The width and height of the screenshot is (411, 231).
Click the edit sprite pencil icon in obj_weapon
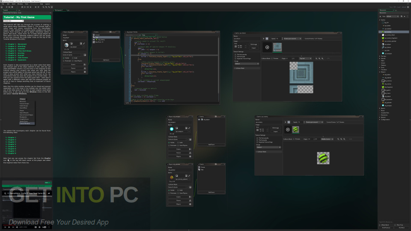(189, 128)
